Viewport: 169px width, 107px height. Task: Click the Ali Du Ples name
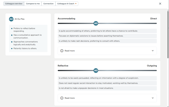(x=19, y=19)
